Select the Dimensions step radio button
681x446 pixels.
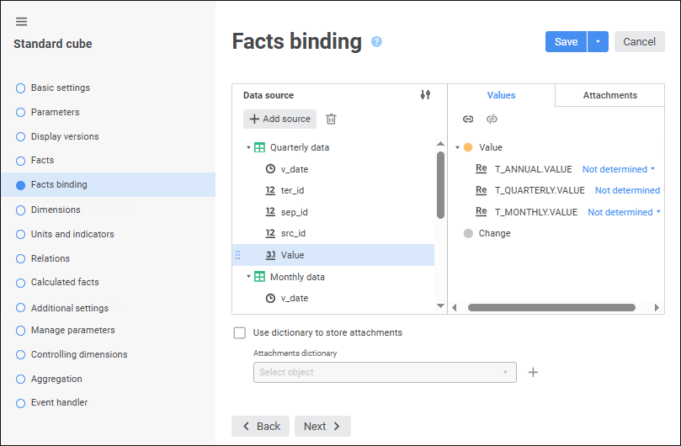click(x=21, y=210)
